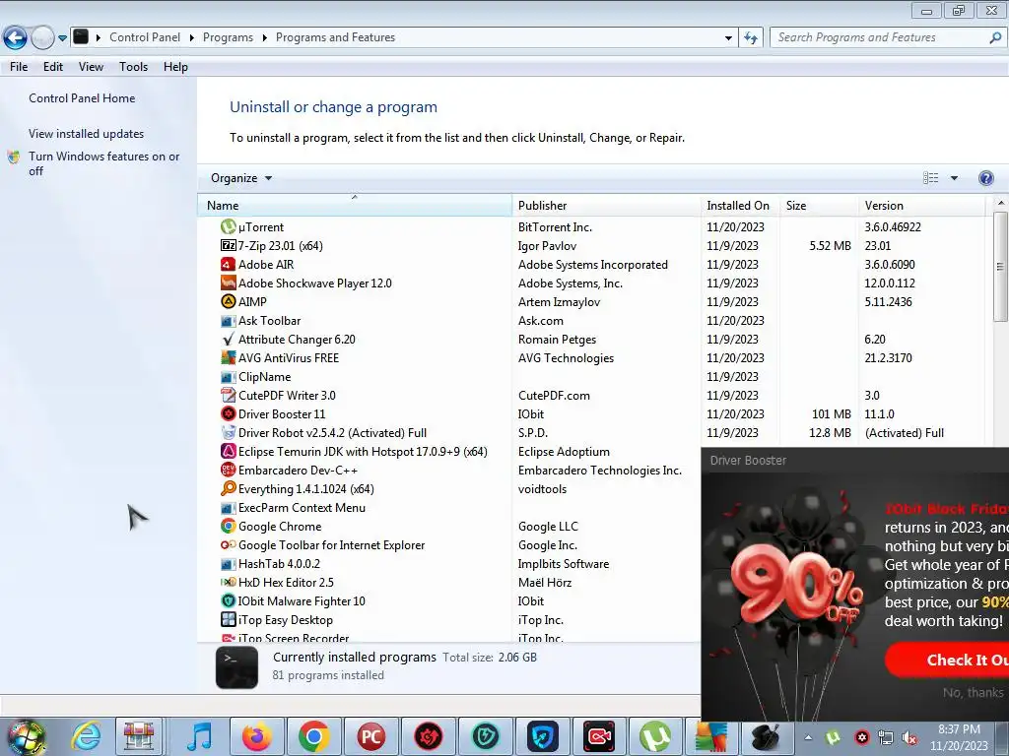Click the change view button
This screenshot has height=756, width=1009.
click(x=930, y=178)
